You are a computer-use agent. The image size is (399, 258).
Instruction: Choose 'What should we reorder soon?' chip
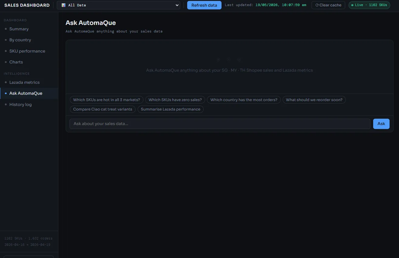click(x=314, y=100)
